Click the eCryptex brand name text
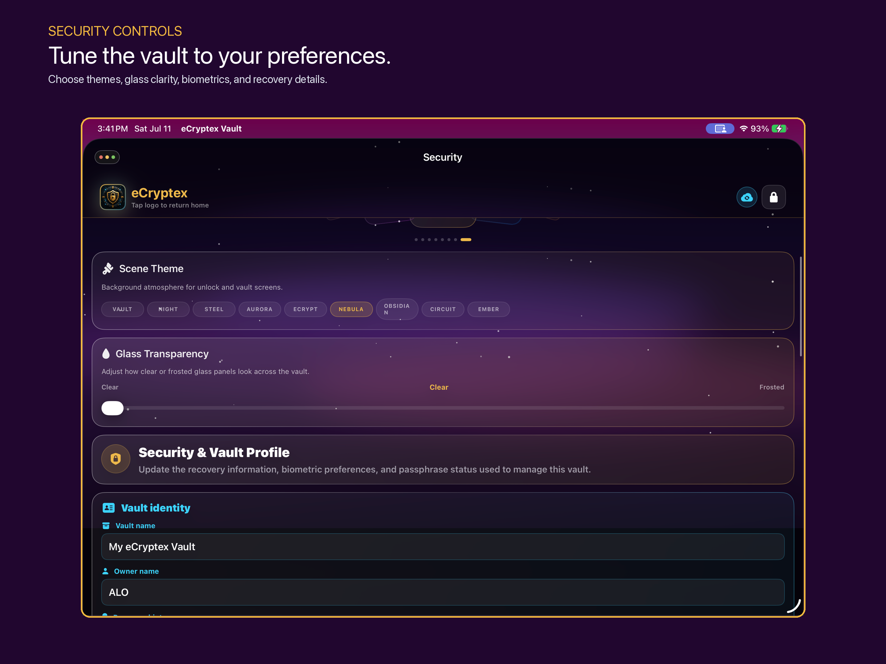 (x=159, y=193)
